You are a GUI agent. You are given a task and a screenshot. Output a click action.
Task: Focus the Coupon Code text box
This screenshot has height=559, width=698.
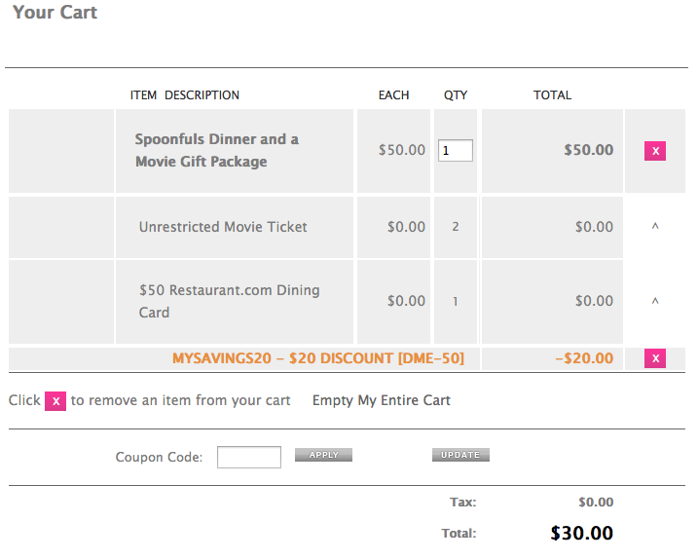249,457
